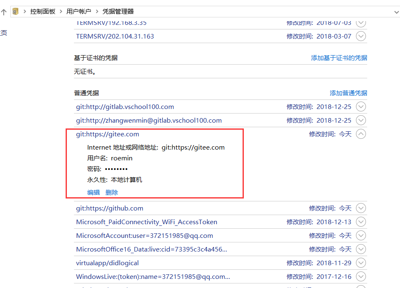400x288 pixels.
Task: Open MicrosoftOffice16_Data:live:cid entry
Action: click(152, 249)
